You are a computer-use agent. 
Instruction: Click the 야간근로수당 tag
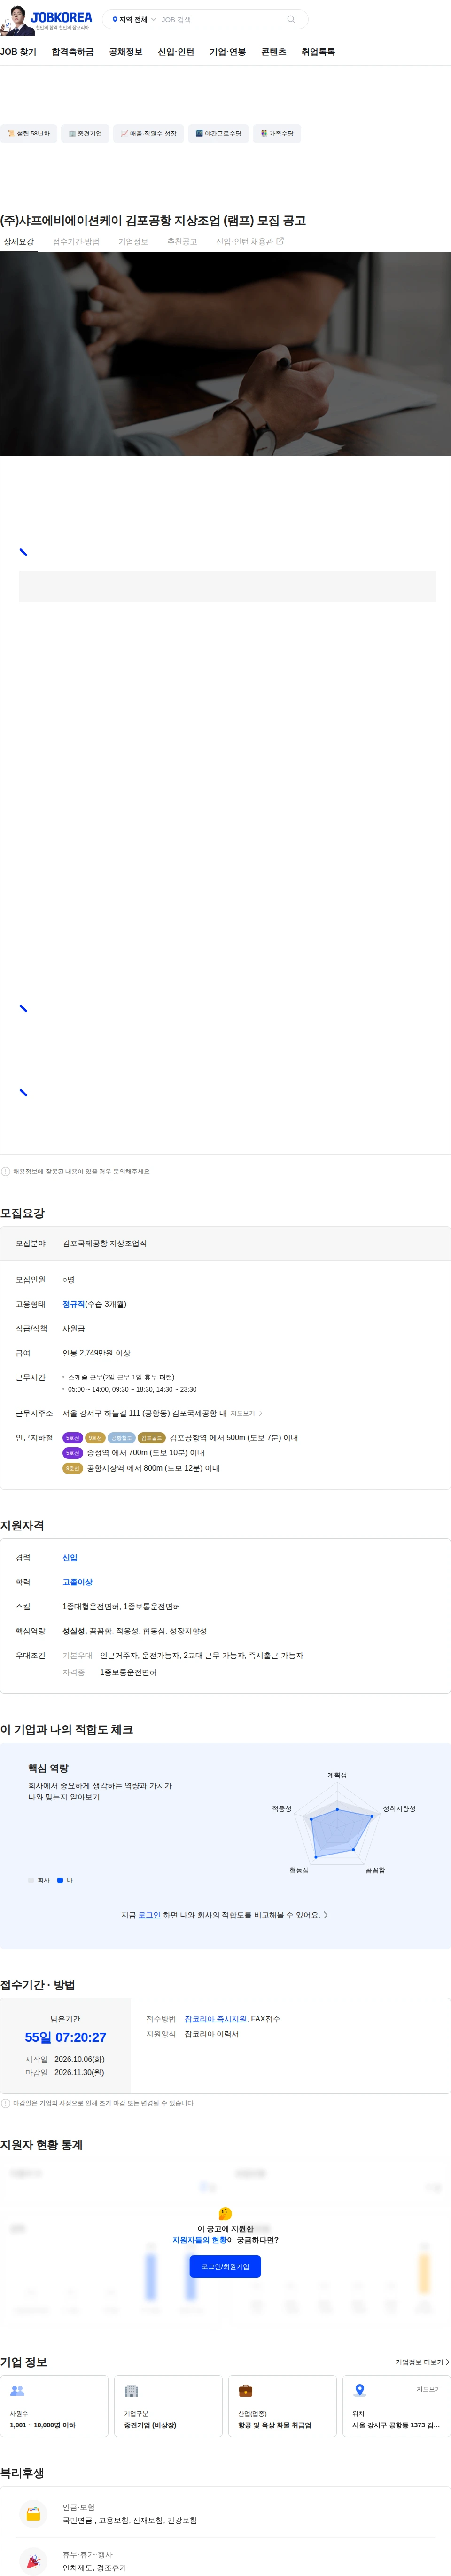218,133
